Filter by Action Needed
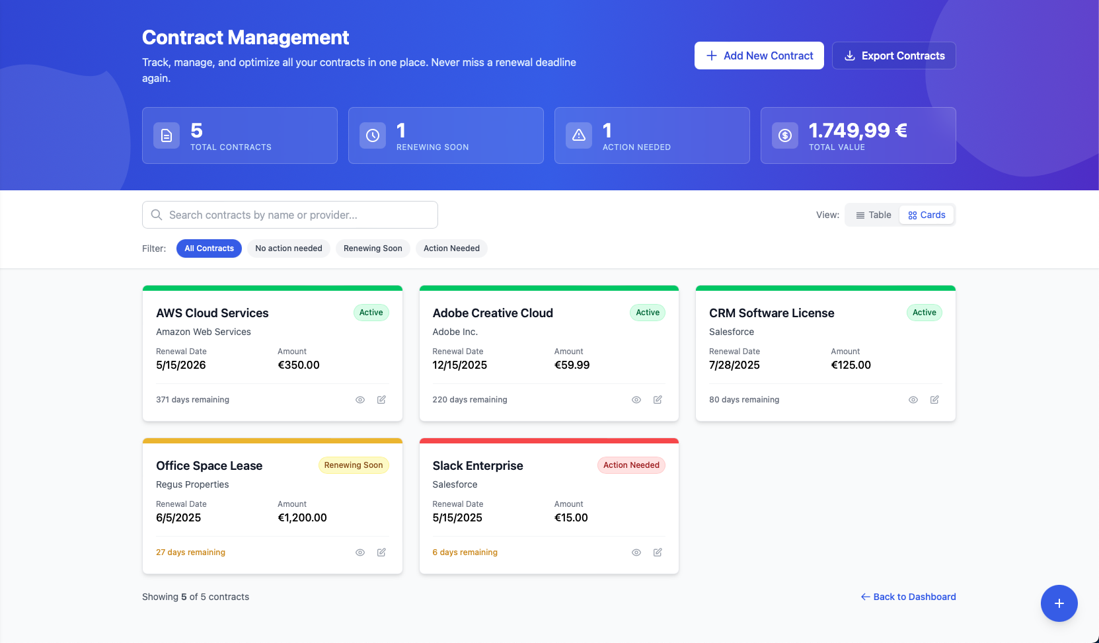The width and height of the screenshot is (1099, 643). pyautogui.click(x=451, y=248)
